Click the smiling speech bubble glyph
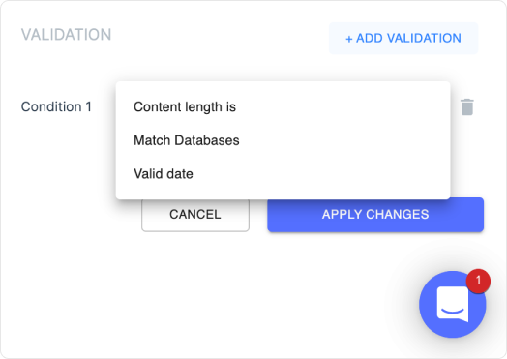The image size is (507, 359). pyautogui.click(x=453, y=305)
